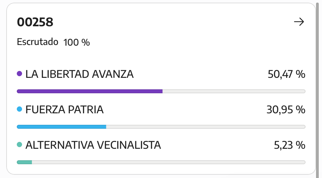Select the ALTERNATIVA VECINALISTA party name
Screen dimensions: 322x178
[x=93, y=145]
